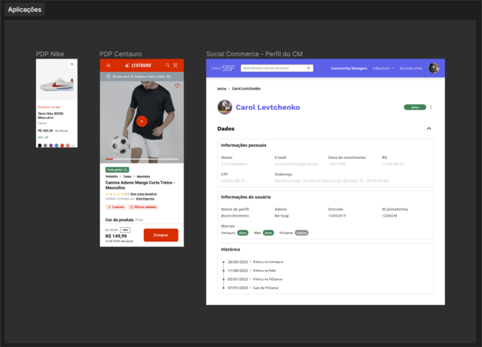Click the video progress bar on the product image
This screenshot has height=347, width=482.
click(x=142, y=159)
